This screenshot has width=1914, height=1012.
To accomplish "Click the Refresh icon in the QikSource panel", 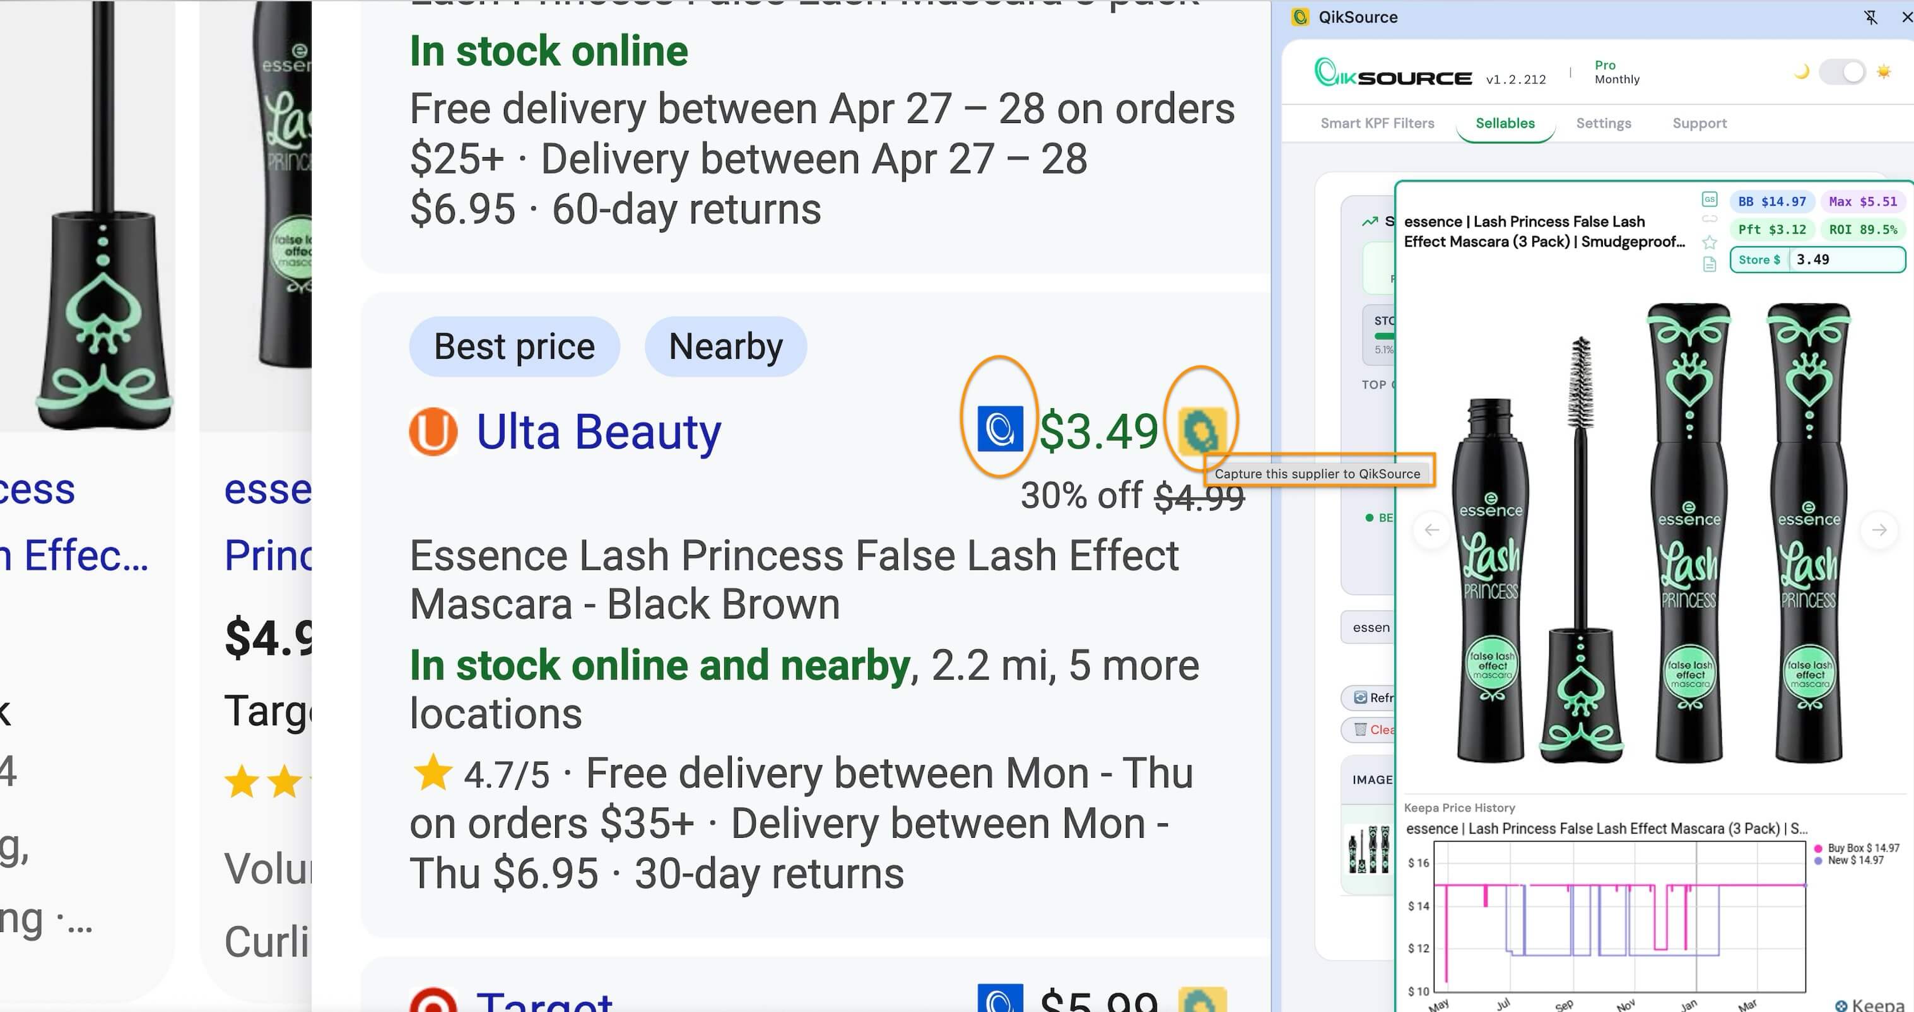I will tap(1361, 698).
